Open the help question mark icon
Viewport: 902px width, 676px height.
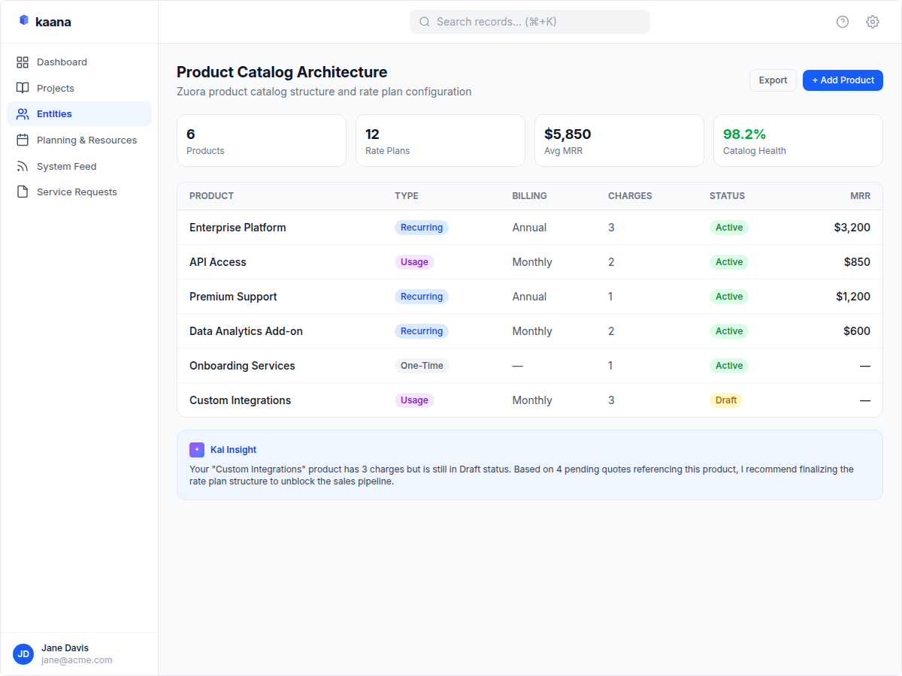[842, 22]
